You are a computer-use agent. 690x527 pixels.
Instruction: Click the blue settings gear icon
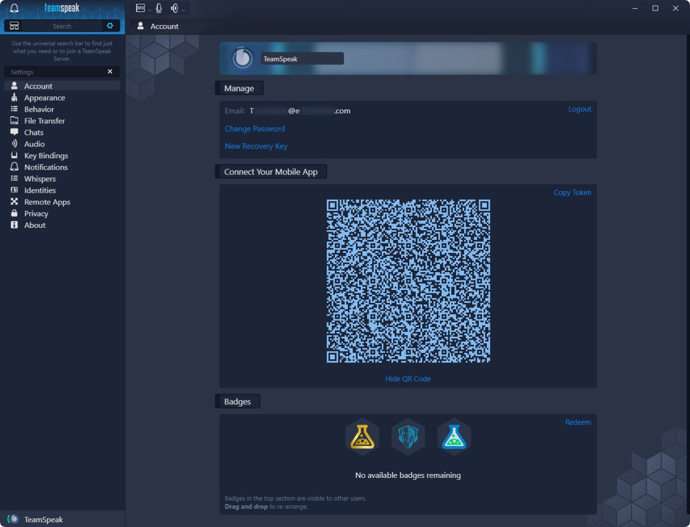[x=110, y=26]
